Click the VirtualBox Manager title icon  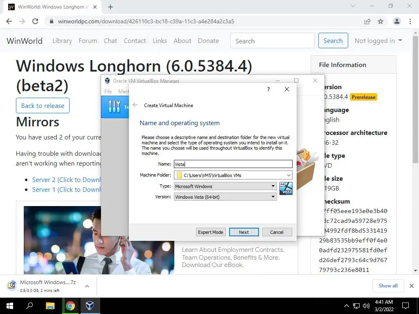pyautogui.click(x=107, y=81)
